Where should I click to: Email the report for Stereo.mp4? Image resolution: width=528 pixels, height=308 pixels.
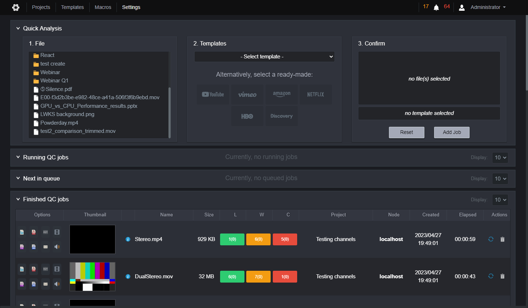46,247
